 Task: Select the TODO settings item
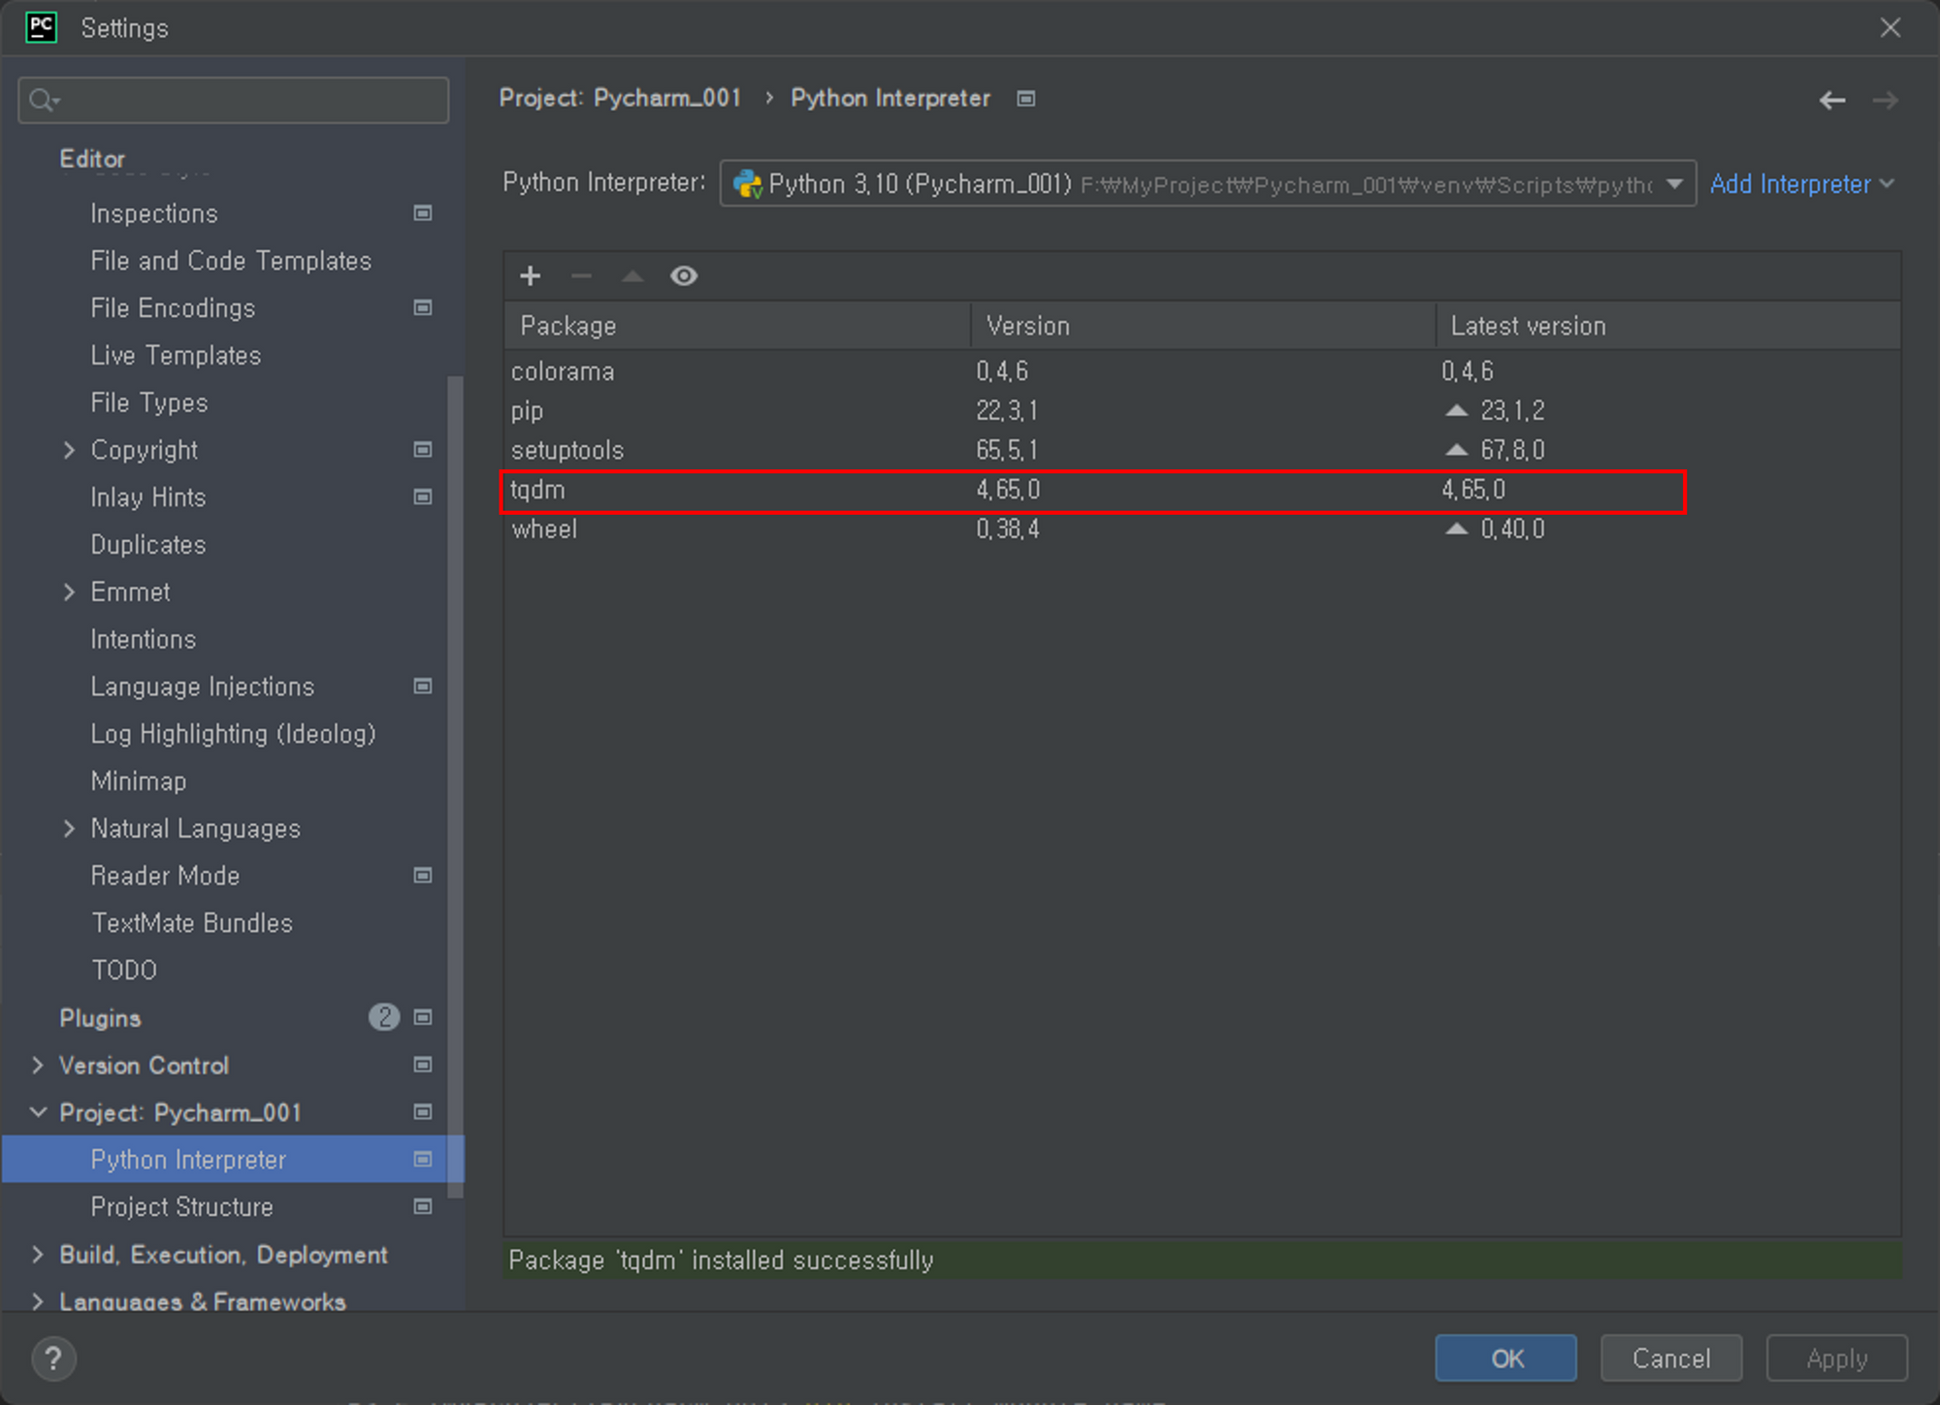124,971
